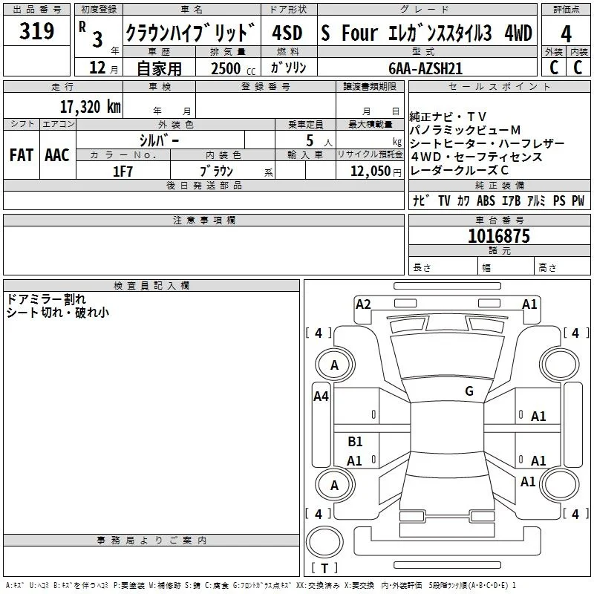Select the 注意事項欄 header
This screenshot has width=594, height=594.
click(203, 220)
